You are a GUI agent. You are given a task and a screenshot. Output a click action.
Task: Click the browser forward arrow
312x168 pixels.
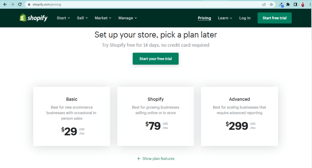(x=12, y=4)
